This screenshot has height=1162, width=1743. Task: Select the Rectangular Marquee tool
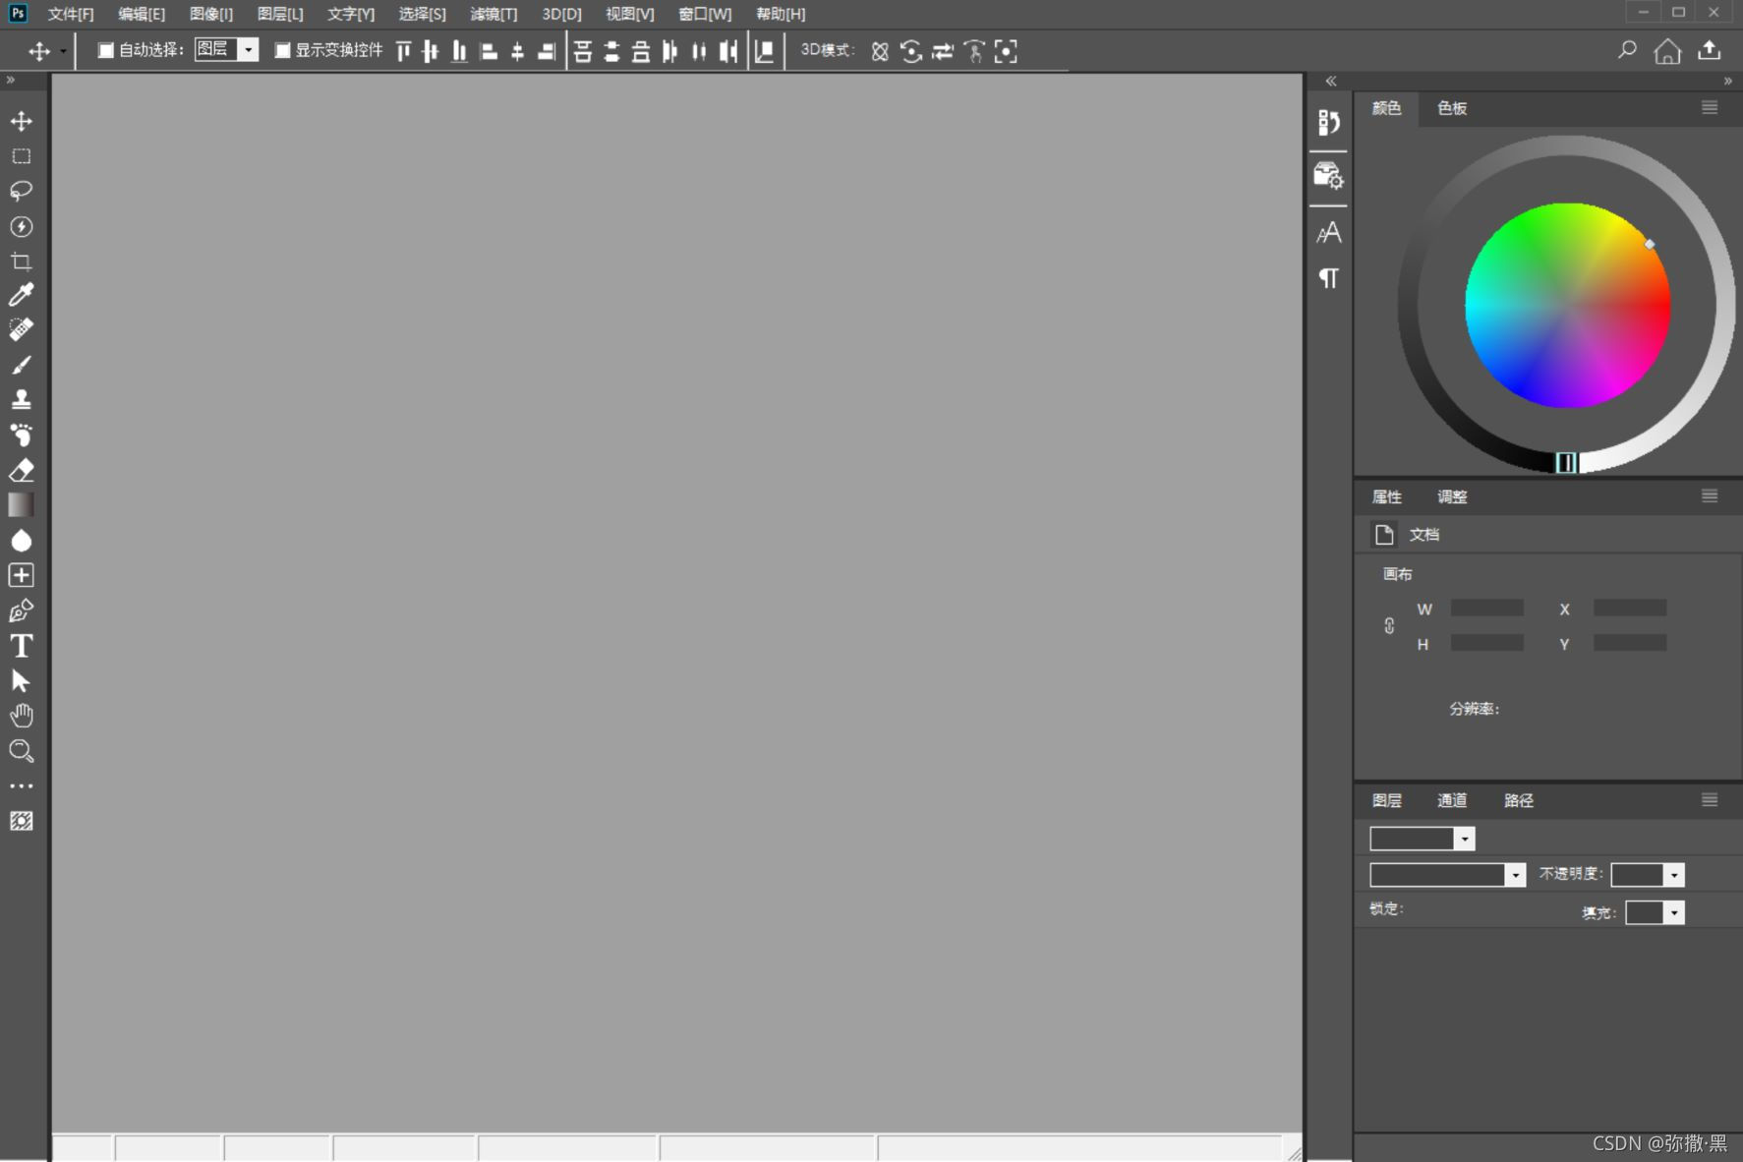(21, 156)
